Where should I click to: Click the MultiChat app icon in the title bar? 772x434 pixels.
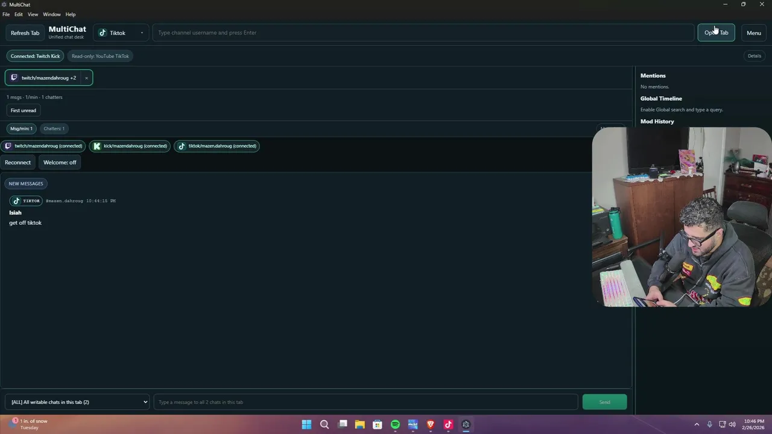pyautogui.click(x=4, y=4)
